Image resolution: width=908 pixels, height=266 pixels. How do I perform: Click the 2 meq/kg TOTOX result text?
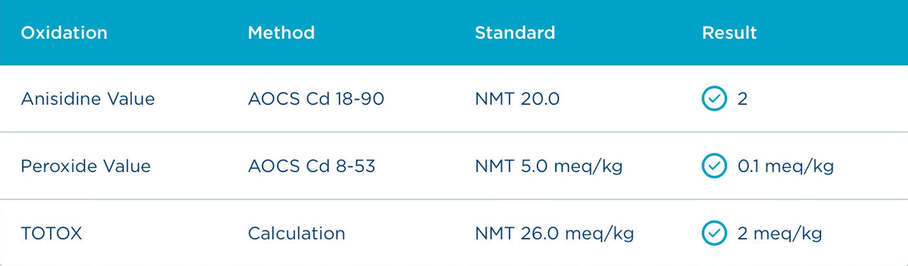[x=780, y=234]
